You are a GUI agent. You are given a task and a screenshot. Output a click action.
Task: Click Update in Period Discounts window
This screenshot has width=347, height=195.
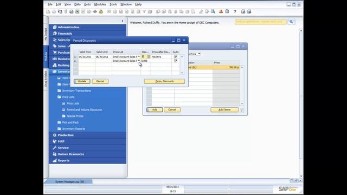(x=82, y=81)
